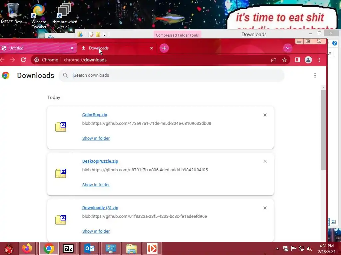Reload the Chrome downloads page
The height and width of the screenshot is (255, 341).
click(23, 60)
